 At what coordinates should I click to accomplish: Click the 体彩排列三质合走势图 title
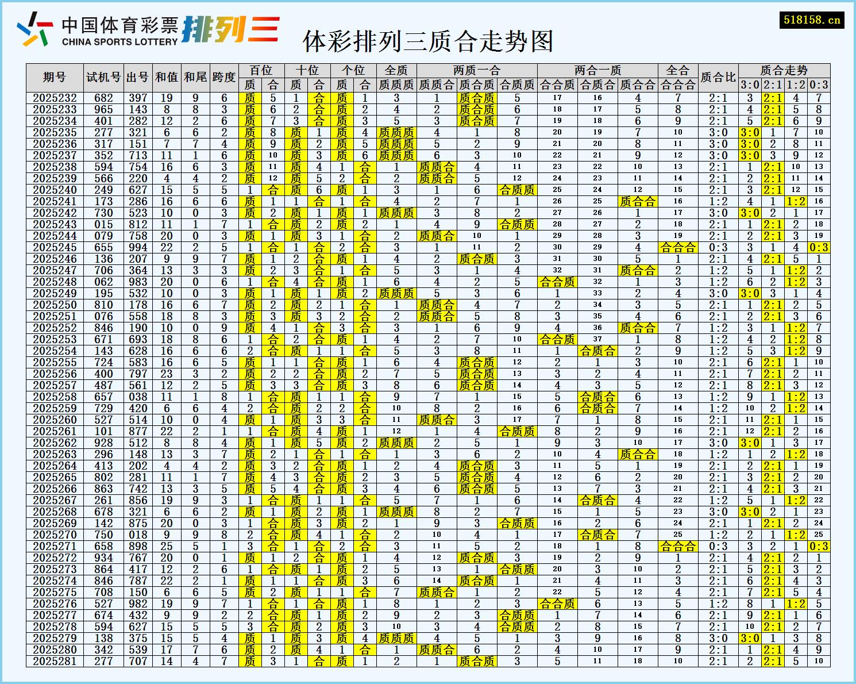click(x=428, y=40)
